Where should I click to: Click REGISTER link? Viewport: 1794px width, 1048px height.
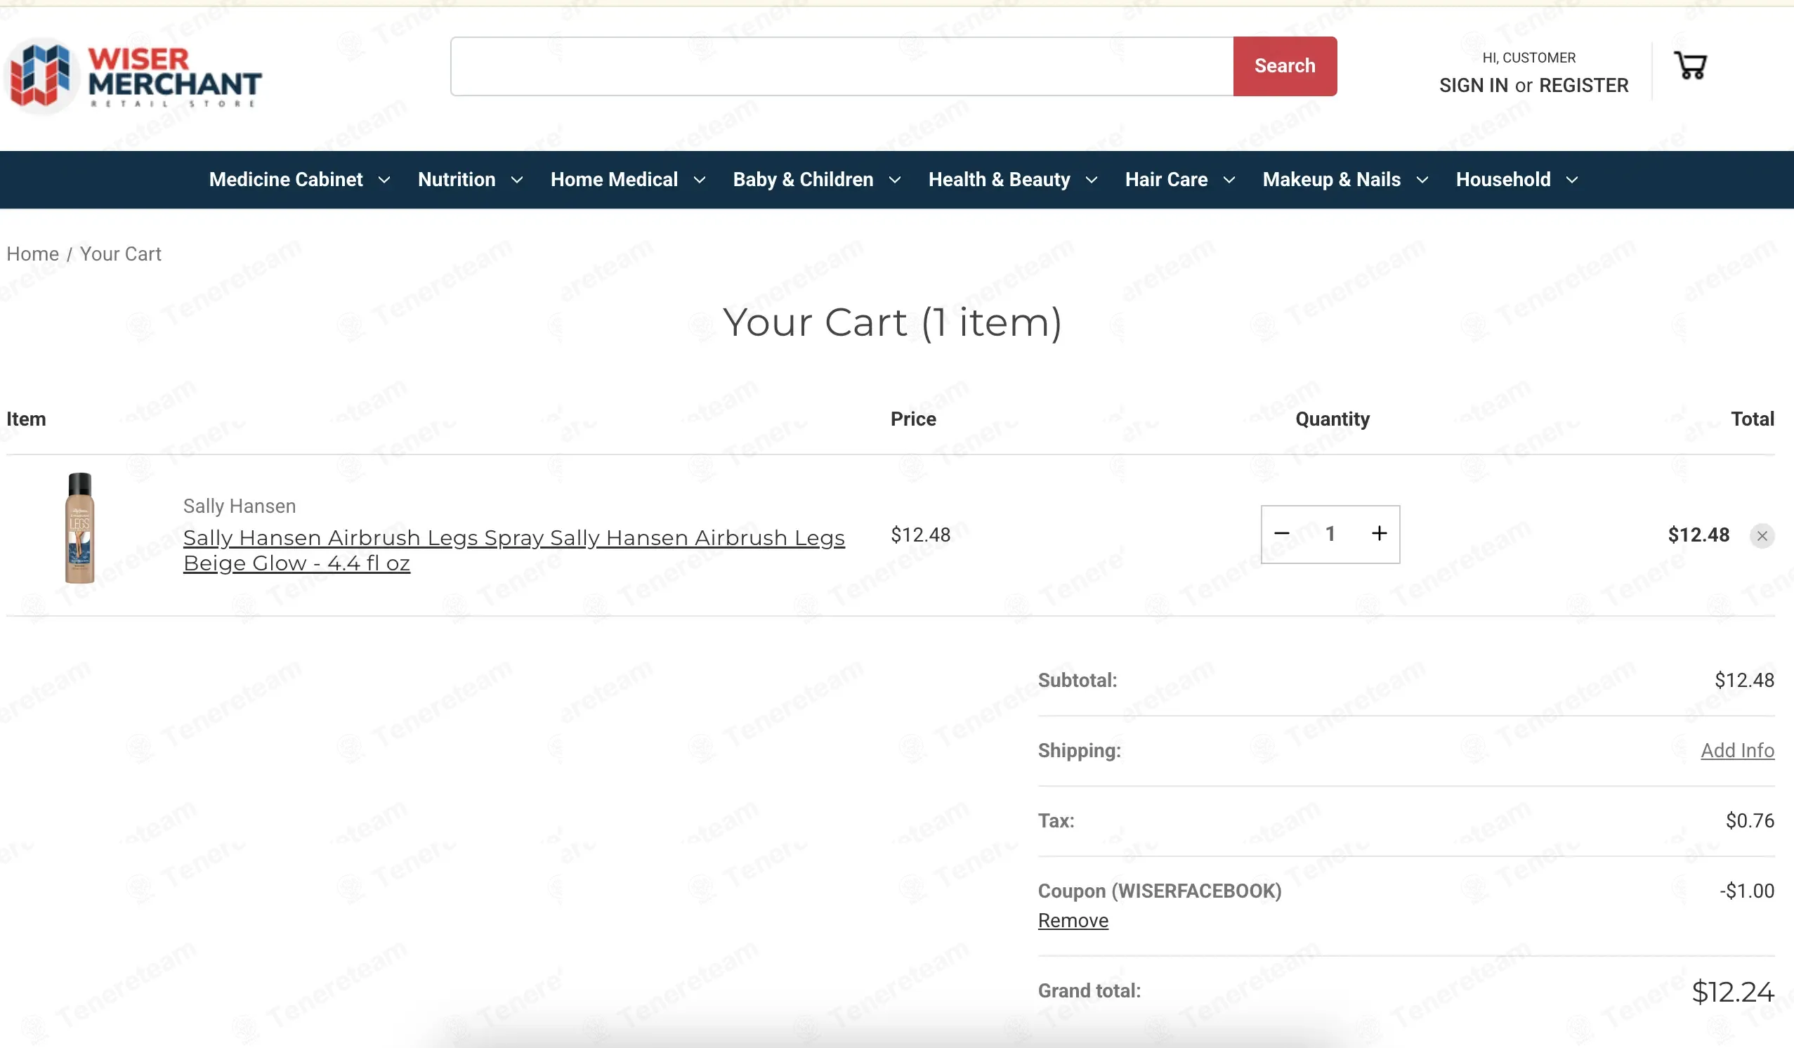pos(1583,86)
